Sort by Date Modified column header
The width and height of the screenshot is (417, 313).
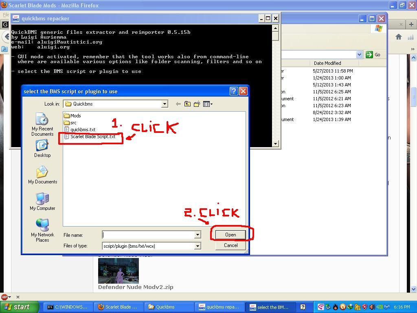(x=327, y=63)
